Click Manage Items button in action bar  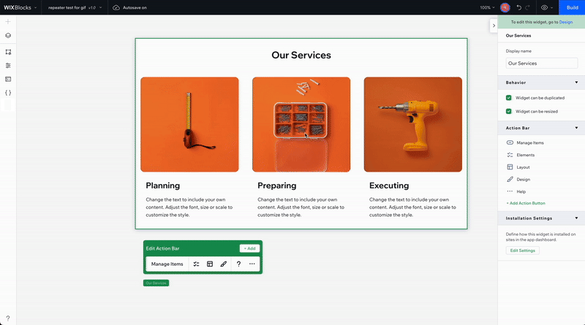coord(167,264)
